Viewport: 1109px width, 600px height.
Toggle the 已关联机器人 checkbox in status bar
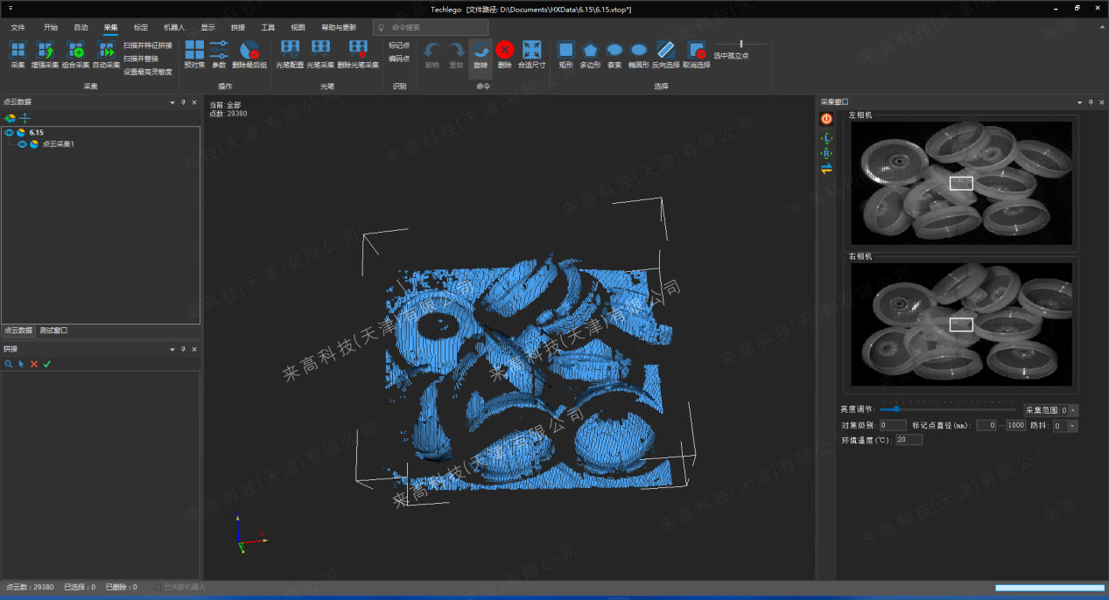point(158,587)
